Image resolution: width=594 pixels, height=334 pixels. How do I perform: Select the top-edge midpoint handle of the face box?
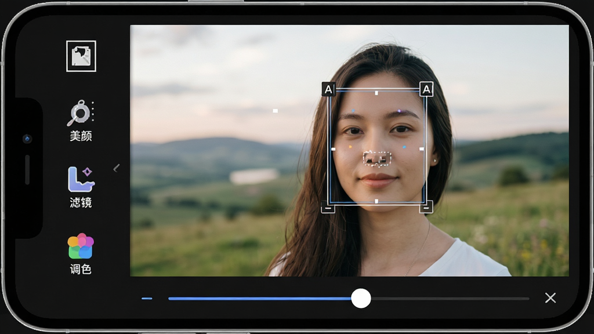376,93
